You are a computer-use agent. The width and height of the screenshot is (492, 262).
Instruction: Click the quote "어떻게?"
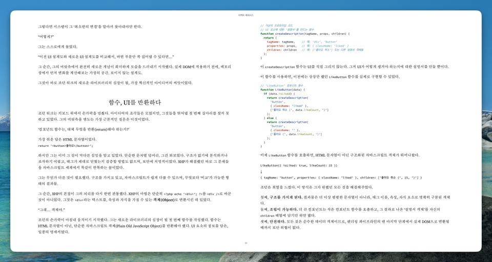(46, 37)
